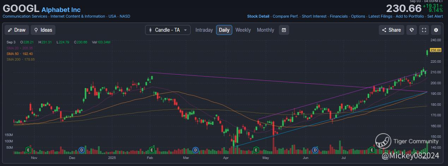
Task: Click the SMA 20 indicator label
Action: click(20, 48)
